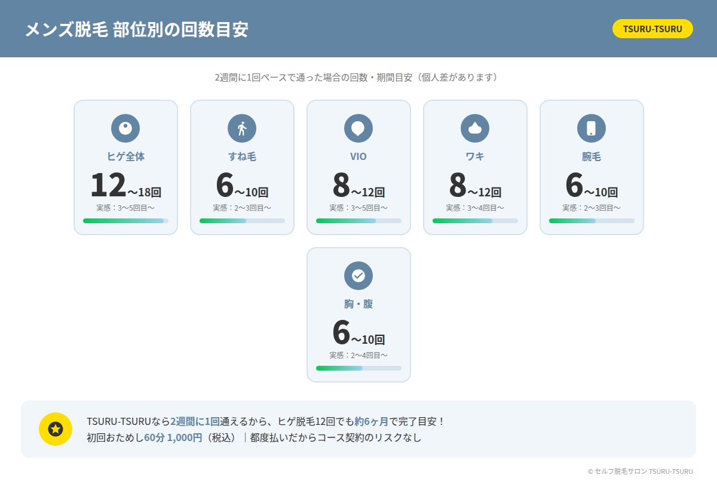This screenshot has height=484, width=717.
Task: Click the ワキ droplet icon
Action: (475, 128)
